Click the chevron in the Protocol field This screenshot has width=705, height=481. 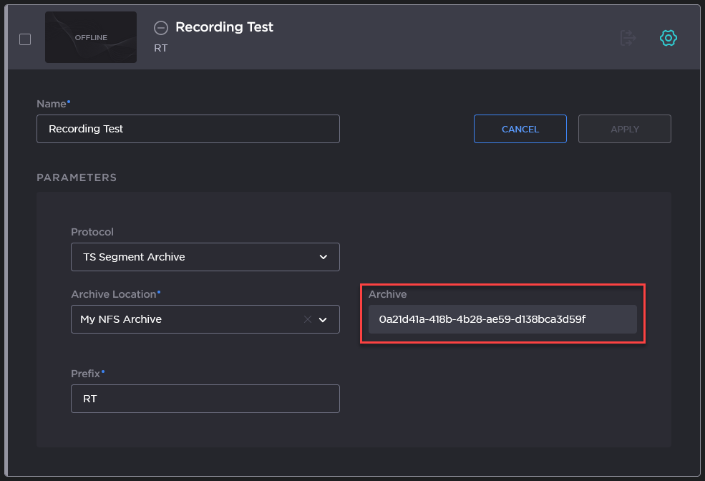323,257
